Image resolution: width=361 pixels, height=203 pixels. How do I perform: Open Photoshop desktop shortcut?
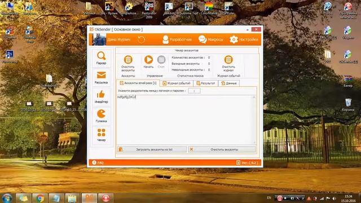[x=10, y=56]
